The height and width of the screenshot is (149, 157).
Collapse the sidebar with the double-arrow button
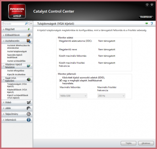pos(31,24)
